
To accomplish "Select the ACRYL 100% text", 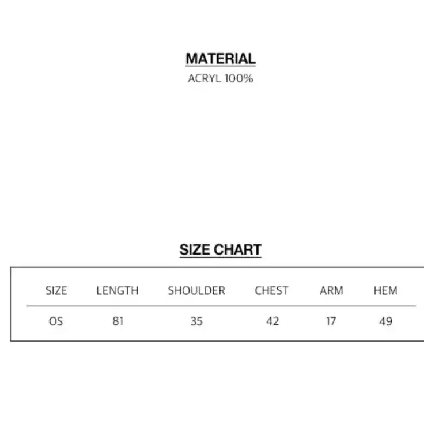I will coord(221,78).
